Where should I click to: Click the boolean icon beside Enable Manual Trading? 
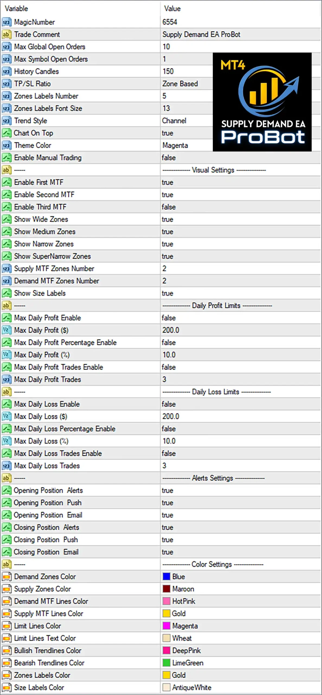coord(7,158)
